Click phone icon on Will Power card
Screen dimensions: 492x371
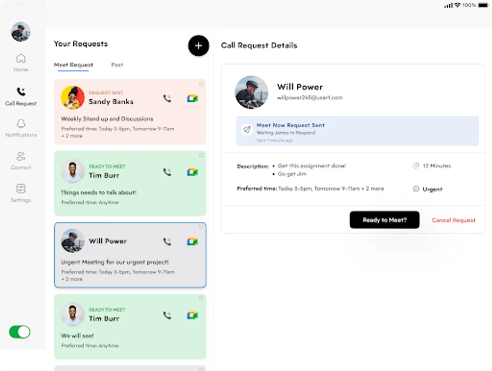point(167,242)
